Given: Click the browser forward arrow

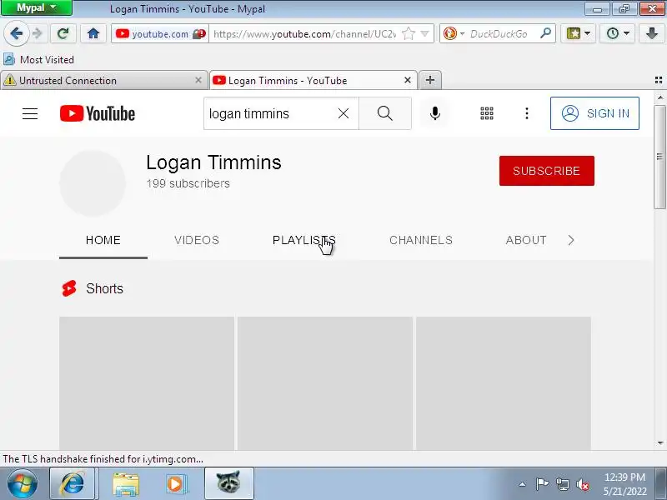Looking at the screenshot, I should [x=38, y=33].
